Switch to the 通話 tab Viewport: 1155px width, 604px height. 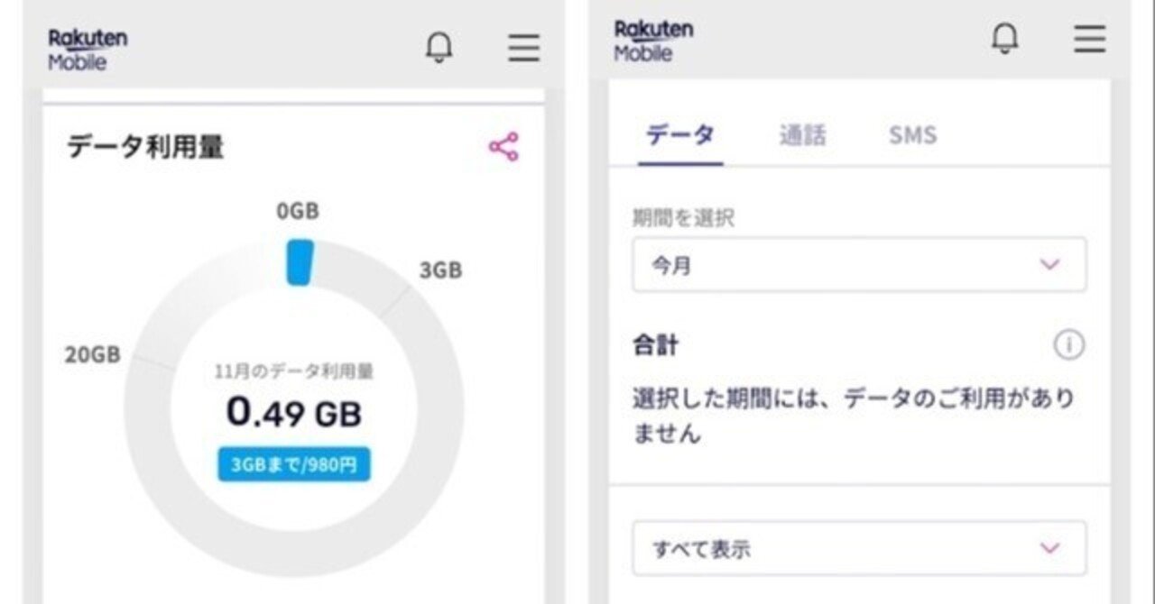(803, 133)
